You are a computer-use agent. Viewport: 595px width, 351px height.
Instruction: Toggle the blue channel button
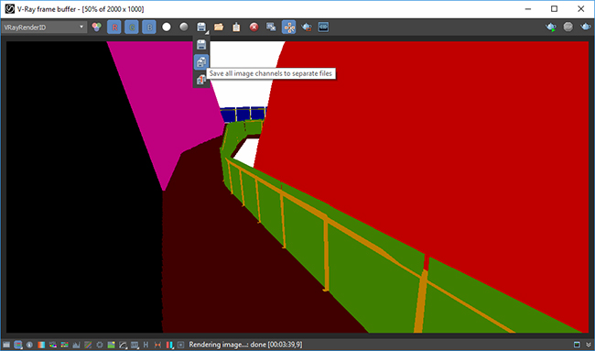click(x=149, y=27)
